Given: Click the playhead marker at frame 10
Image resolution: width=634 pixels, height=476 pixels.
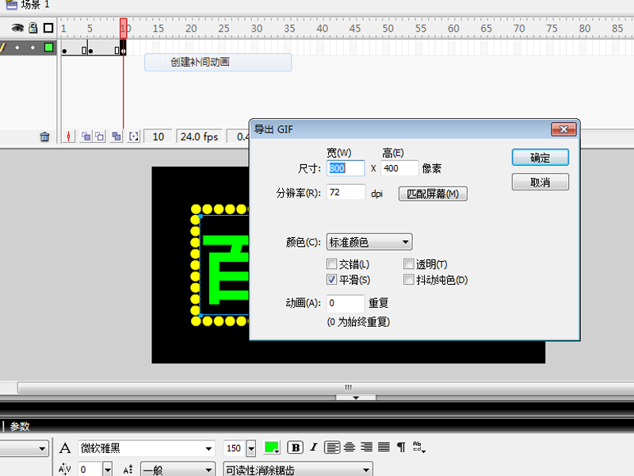Looking at the screenshot, I should (x=124, y=28).
